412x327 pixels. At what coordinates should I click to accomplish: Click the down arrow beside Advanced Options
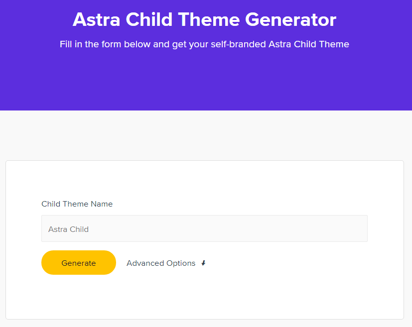click(203, 263)
